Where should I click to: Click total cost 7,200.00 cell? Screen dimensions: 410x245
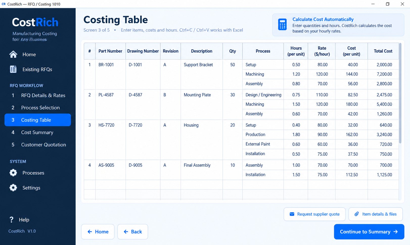point(383,74)
